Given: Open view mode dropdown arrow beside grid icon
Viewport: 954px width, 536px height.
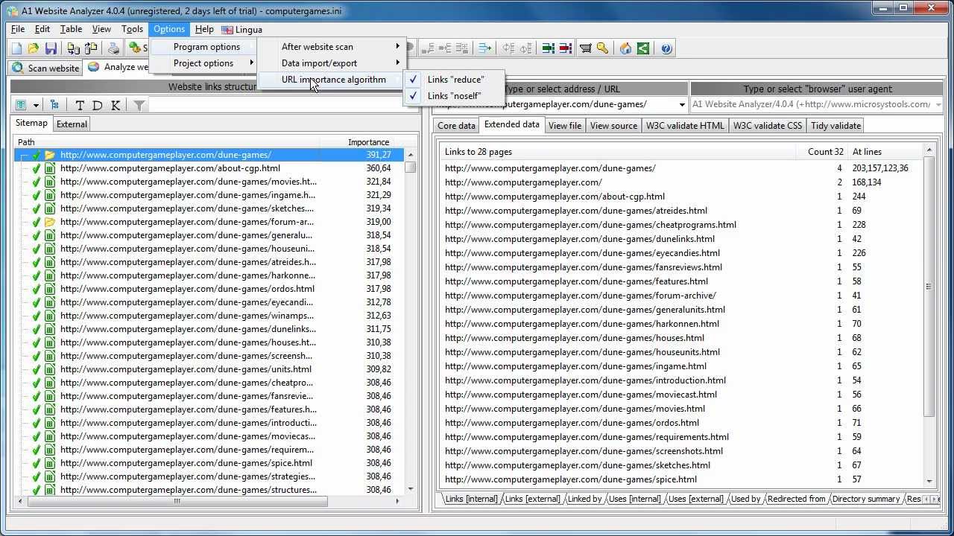Looking at the screenshot, I should (35, 106).
